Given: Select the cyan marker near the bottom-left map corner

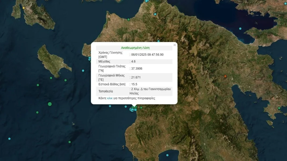Looking at the screenshot, I should pyautogui.click(x=9, y=139).
